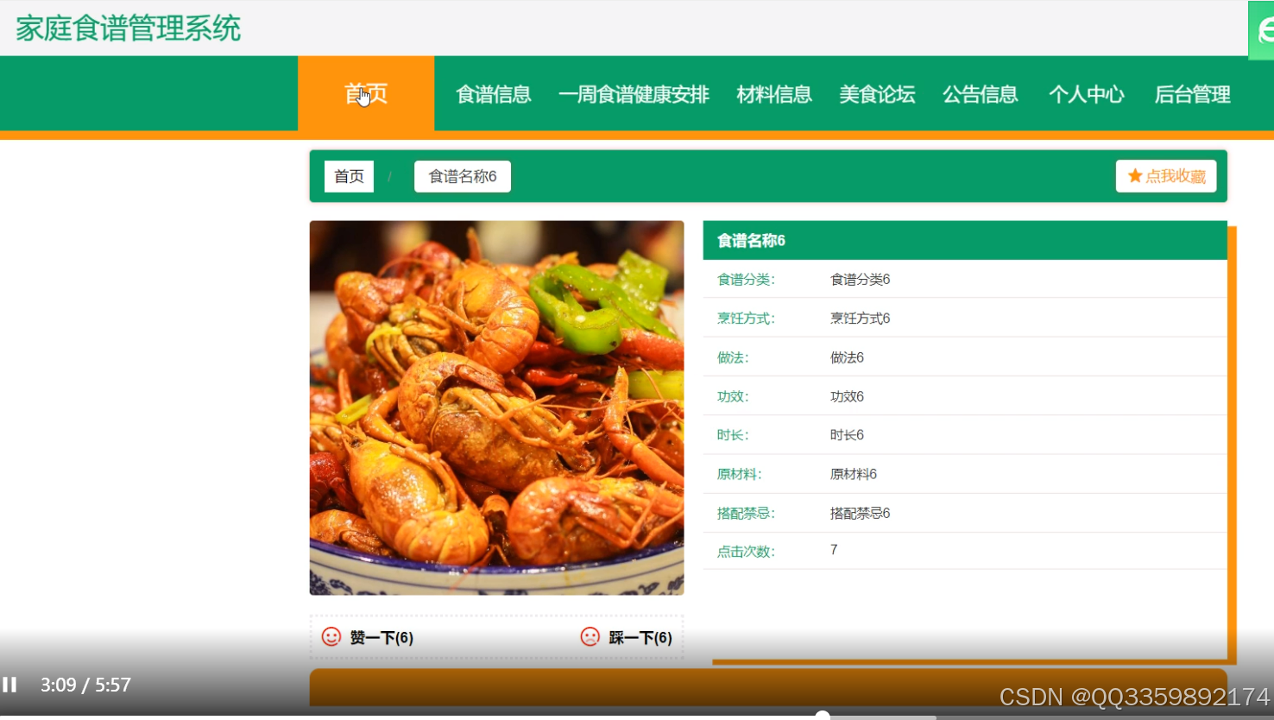Open the 后台管理 menu item
This screenshot has height=720, width=1274.
tap(1193, 94)
